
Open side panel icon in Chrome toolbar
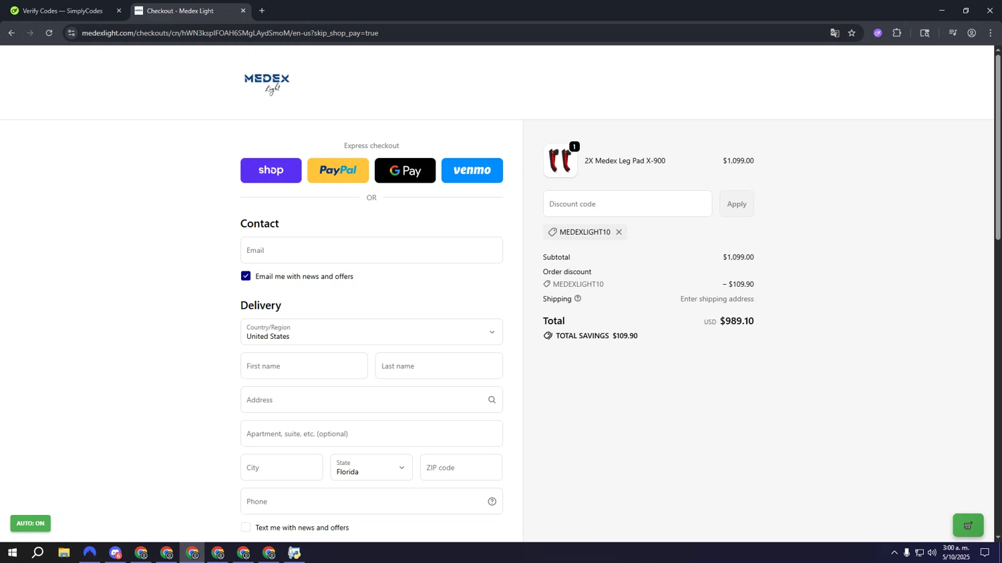pos(925,33)
